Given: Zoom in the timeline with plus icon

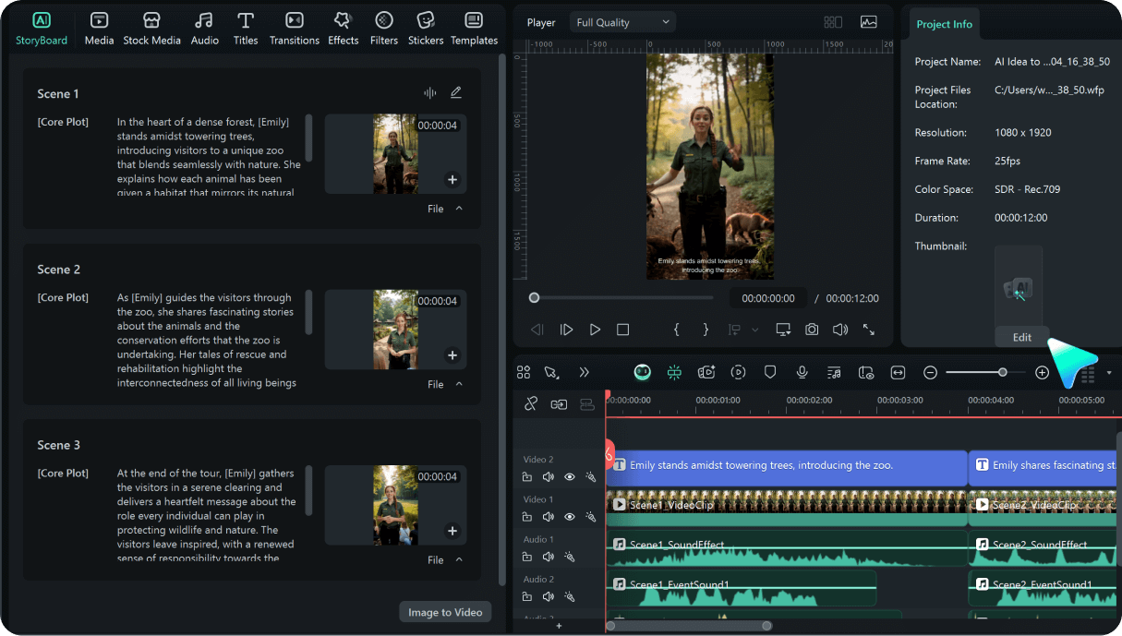Looking at the screenshot, I should click(x=1042, y=372).
